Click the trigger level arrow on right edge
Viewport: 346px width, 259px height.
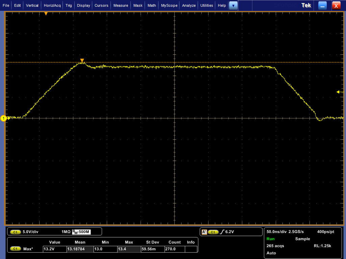click(340, 92)
